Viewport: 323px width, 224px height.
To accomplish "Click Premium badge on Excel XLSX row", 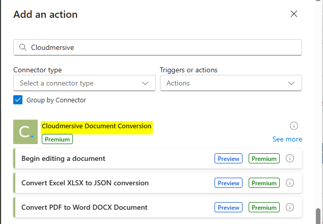I will tap(264, 183).
